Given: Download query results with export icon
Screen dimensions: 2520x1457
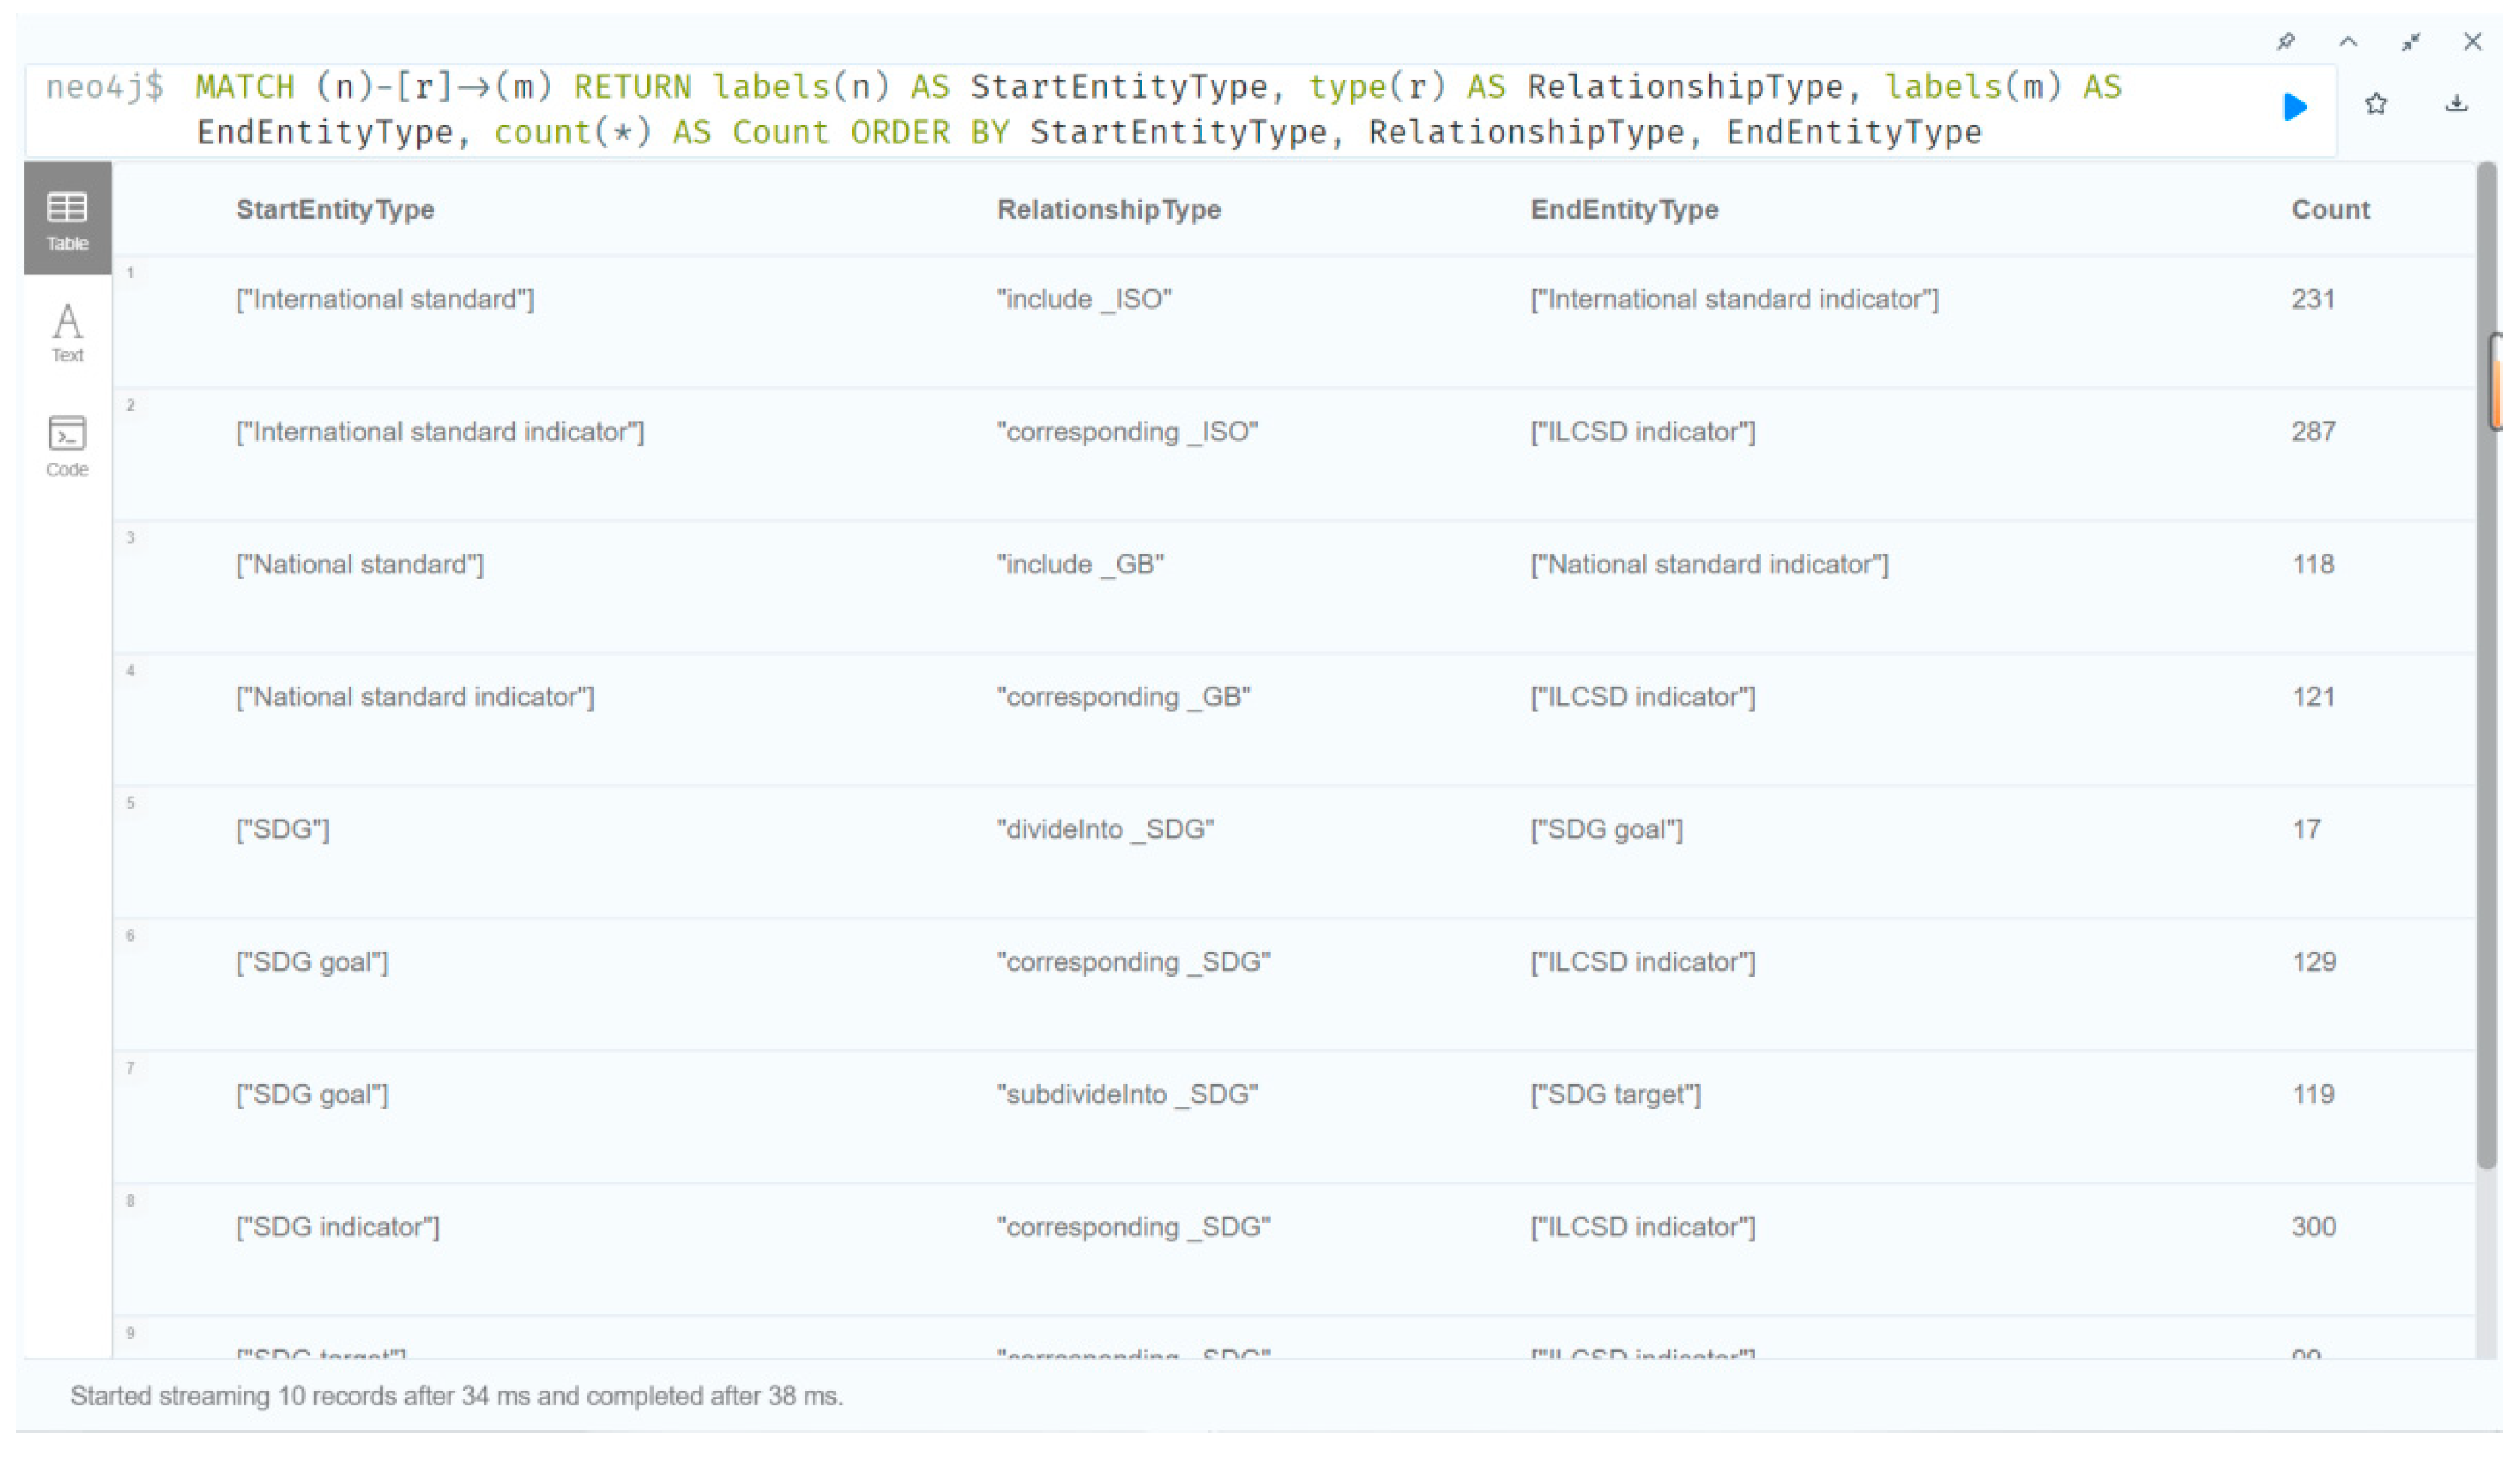Looking at the screenshot, I should pyautogui.click(x=2456, y=104).
